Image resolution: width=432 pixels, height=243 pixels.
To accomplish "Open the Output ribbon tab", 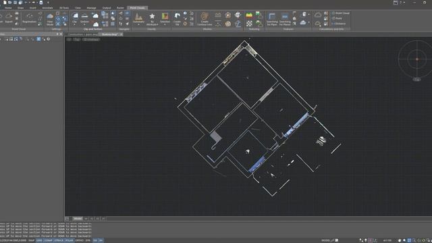I will tap(107, 8).
